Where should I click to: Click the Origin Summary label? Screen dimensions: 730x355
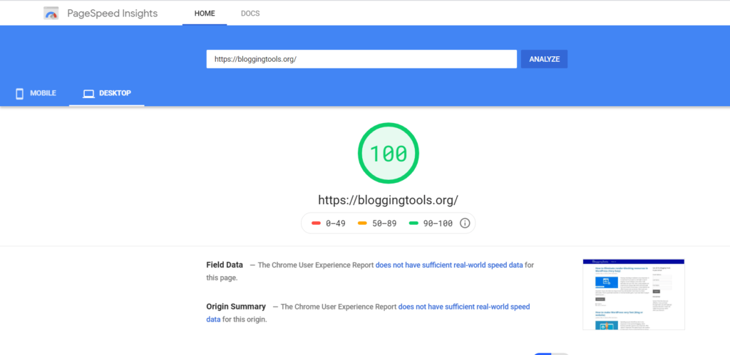click(x=236, y=307)
